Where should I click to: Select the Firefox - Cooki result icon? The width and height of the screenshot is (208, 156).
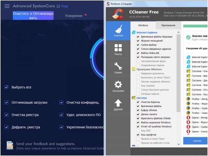click(188, 108)
